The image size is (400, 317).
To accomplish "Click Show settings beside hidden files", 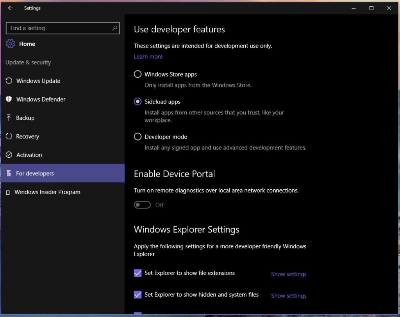I will click(289, 296).
